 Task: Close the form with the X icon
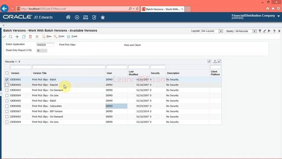tap(279, 31)
